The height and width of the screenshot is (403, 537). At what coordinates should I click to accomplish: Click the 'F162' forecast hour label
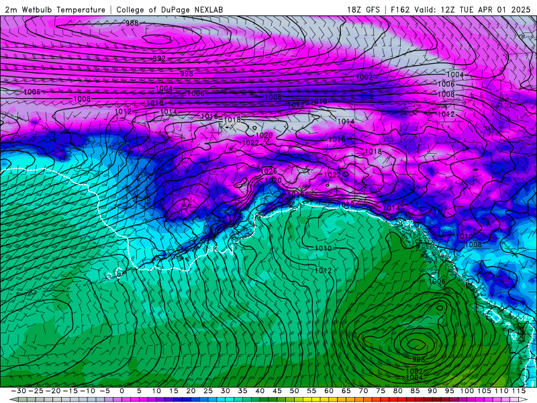coord(400,9)
